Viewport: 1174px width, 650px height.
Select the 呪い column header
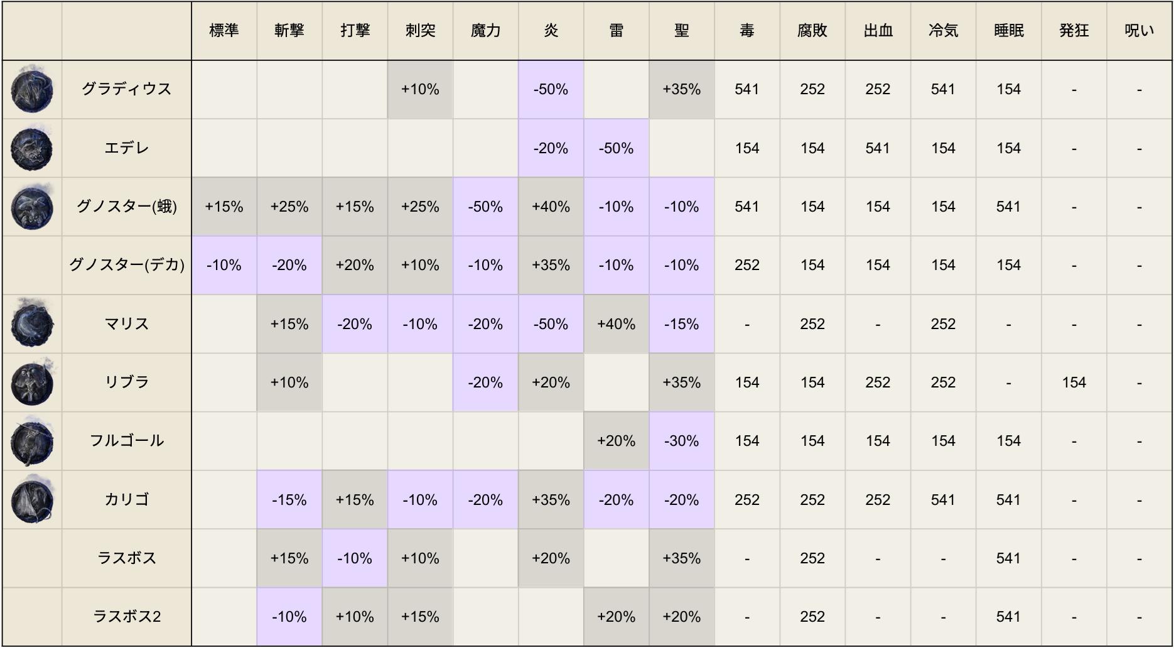coord(1139,31)
